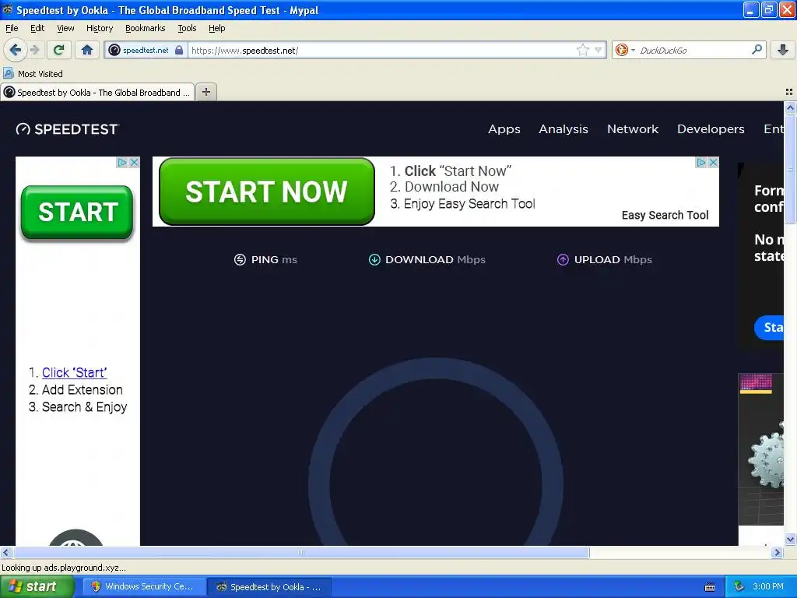
Task: Open the tab groups grid icon
Action: [x=789, y=92]
